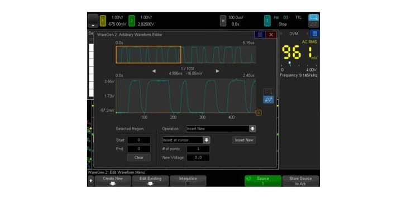
Task: Clear the selected region
Action: (138, 157)
